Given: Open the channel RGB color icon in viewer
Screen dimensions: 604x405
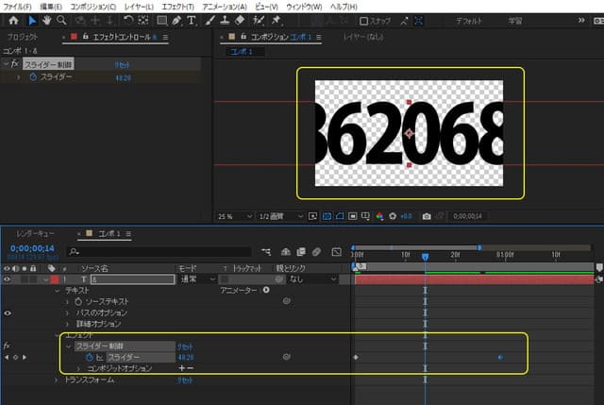Looking at the screenshot, I should point(379,216).
